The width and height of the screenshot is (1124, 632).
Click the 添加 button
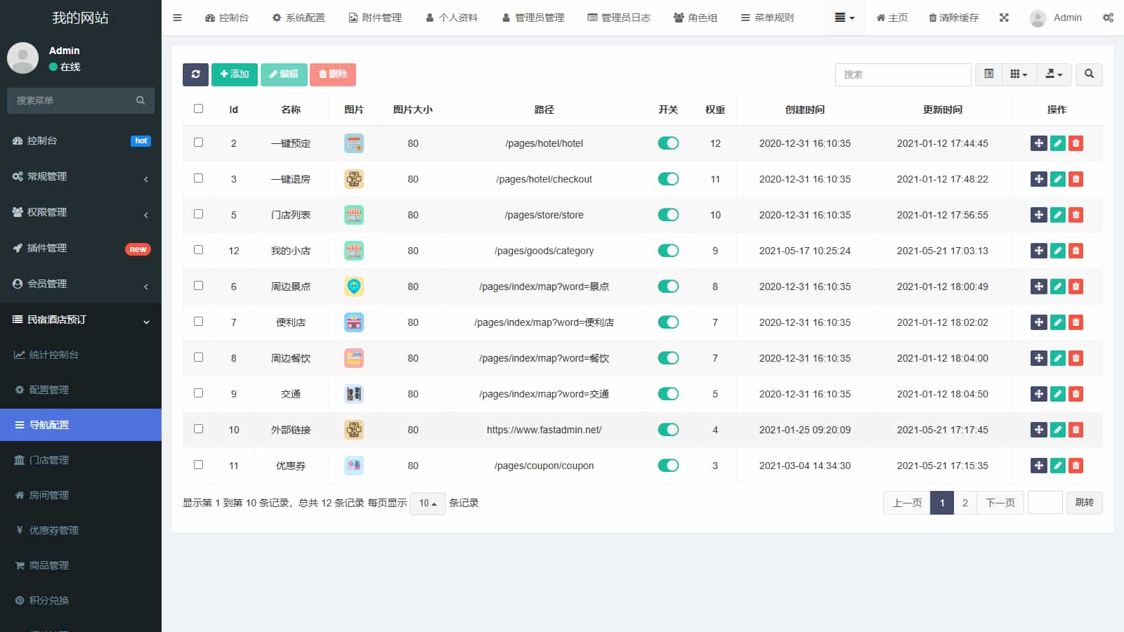point(234,74)
